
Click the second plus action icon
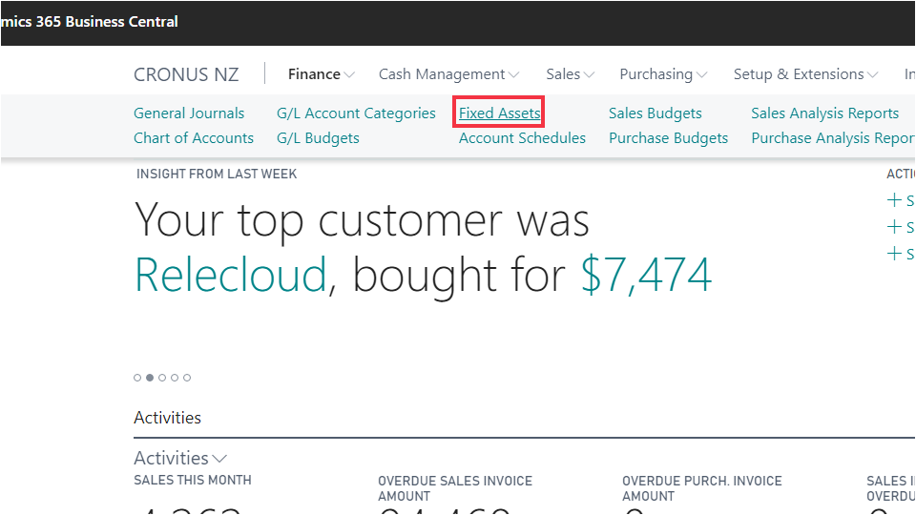pyautogui.click(x=894, y=227)
